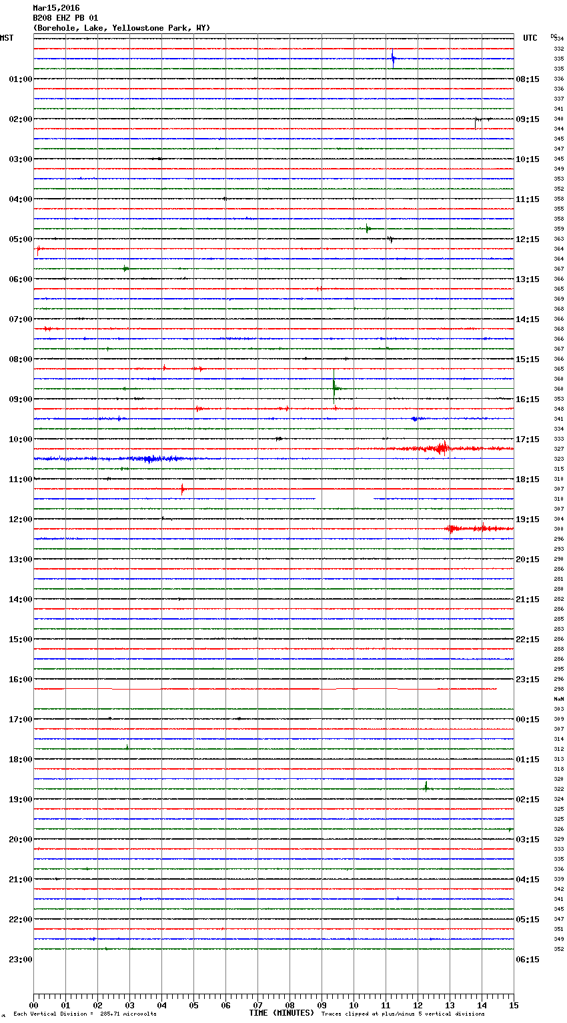The image size is (567, 1023).
Task: Select the 10:00 MST time label
Action: point(20,439)
